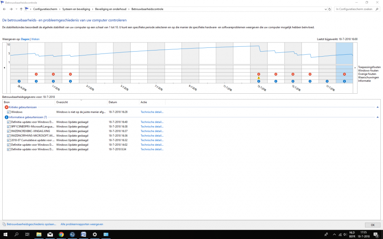Click the blue information icon for 15-7-2018
Image resolution: width=383 pixels, height=239 pixels.
[x=293, y=81]
